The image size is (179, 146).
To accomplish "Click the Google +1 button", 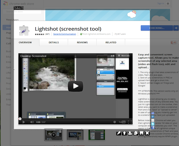I will pyautogui.click(x=173, y=43).
